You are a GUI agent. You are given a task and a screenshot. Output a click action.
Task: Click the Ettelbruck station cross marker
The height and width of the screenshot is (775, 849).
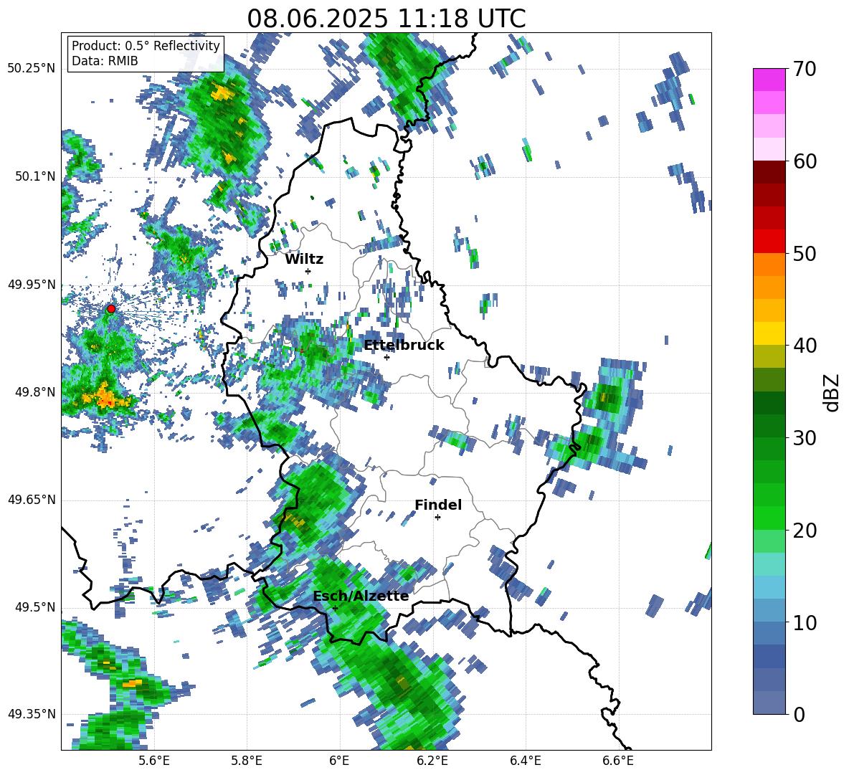[x=386, y=357]
